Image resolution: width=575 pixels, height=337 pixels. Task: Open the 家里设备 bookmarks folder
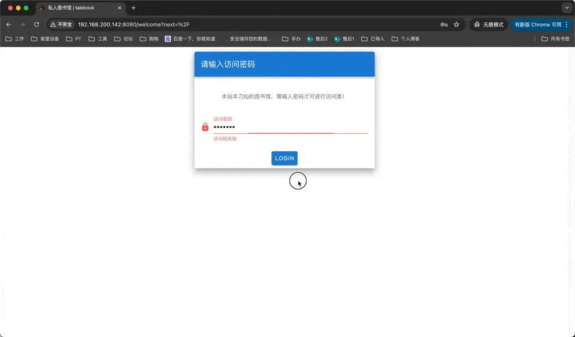[x=45, y=39]
